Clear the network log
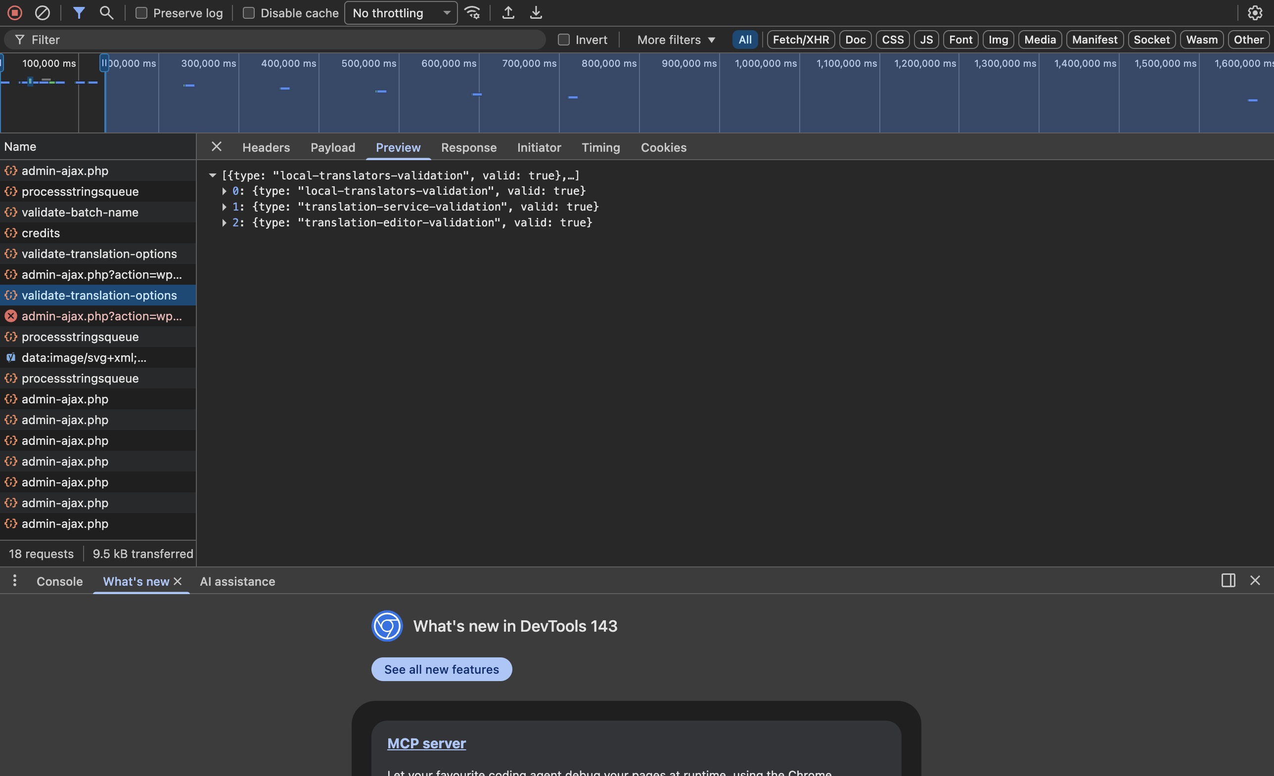The width and height of the screenshot is (1274, 776). [x=43, y=12]
